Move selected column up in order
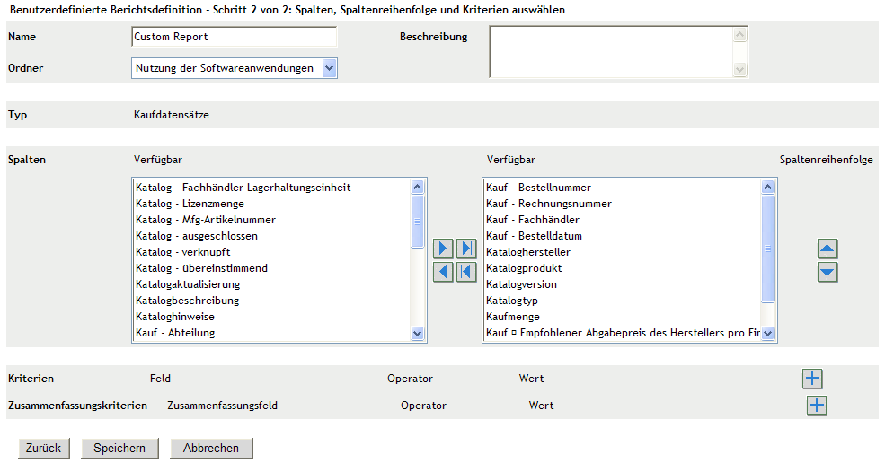This screenshot has width=885, height=471. [x=827, y=249]
